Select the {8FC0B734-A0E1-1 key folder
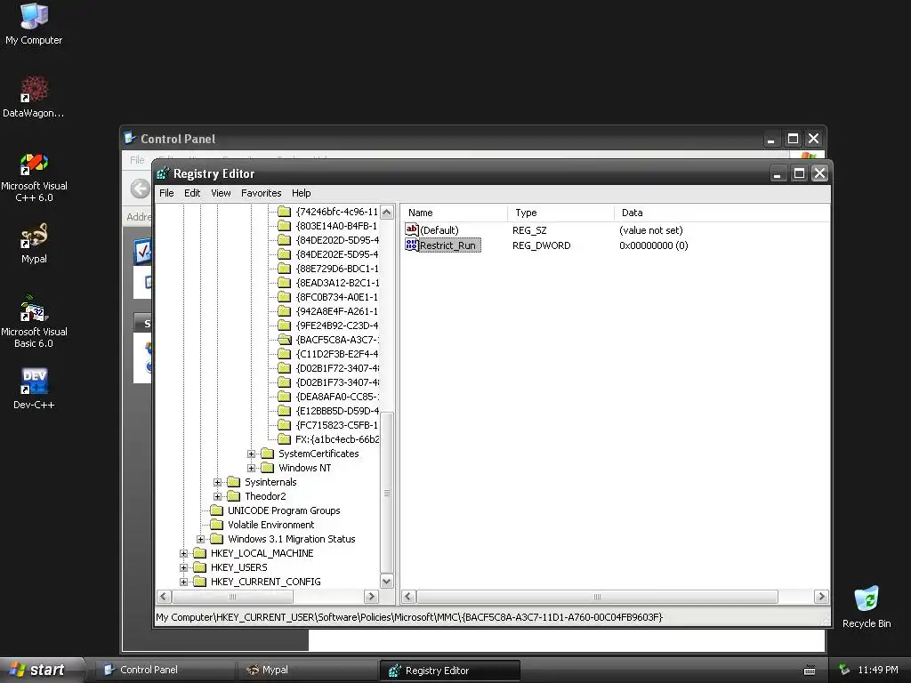 [x=284, y=297]
